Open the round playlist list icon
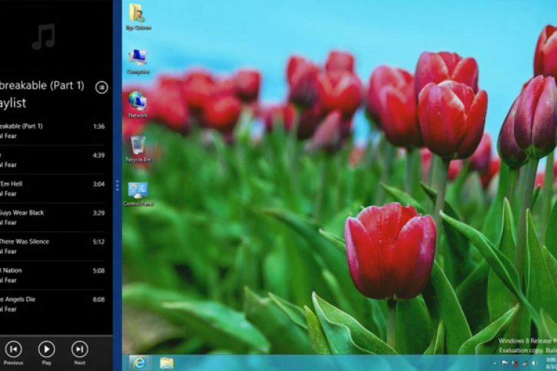 pos(101,87)
